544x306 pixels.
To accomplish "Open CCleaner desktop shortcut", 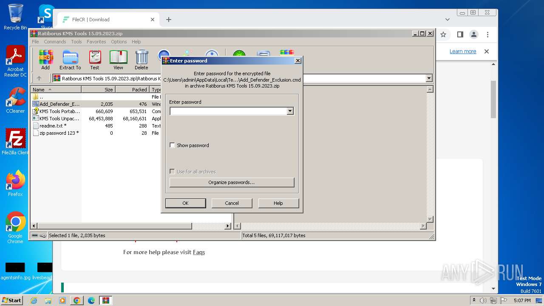I will 15,100.
